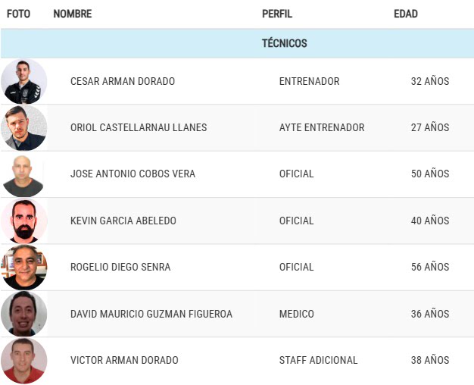
Task: Select ROGELIO DIEGO SENRA name text
Action: [x=120, y=267]
